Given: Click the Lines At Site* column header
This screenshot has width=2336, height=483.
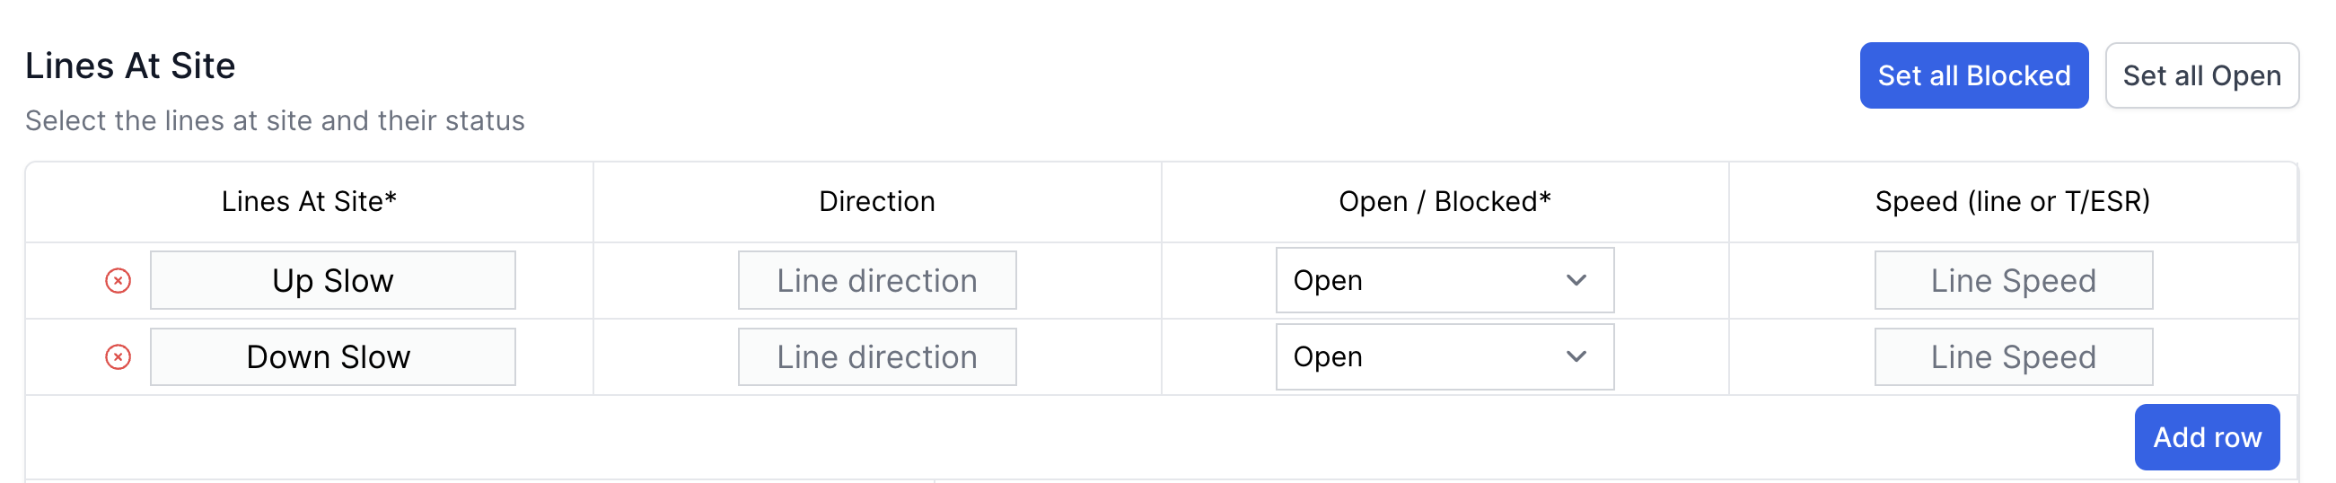Looking at the screenshot, I should point(309,202).
